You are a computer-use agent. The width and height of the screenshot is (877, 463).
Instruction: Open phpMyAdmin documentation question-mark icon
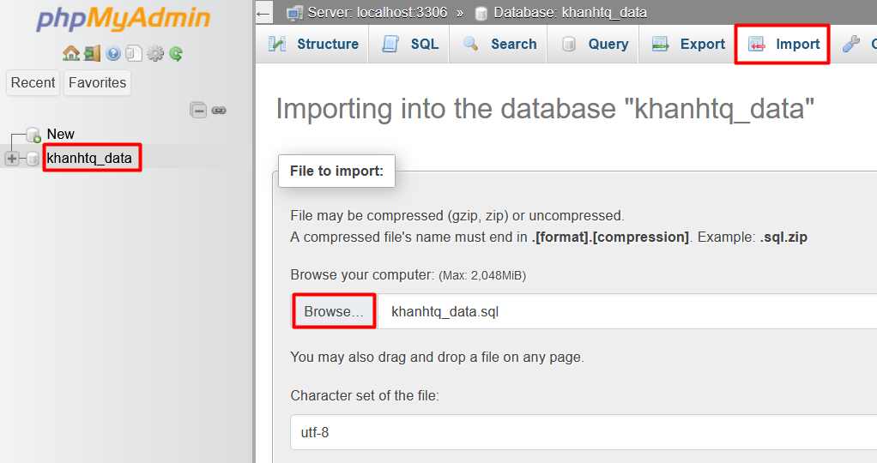click(x=113, y=53)
